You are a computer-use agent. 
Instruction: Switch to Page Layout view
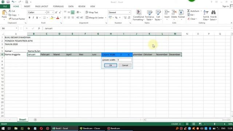click(x=194, y=124)
